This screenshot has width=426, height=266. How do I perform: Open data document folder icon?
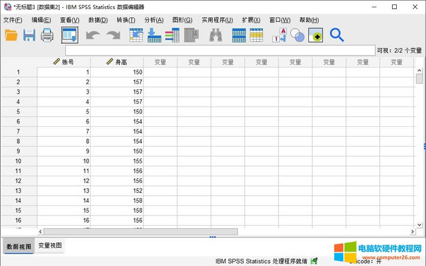pos(11,35)
